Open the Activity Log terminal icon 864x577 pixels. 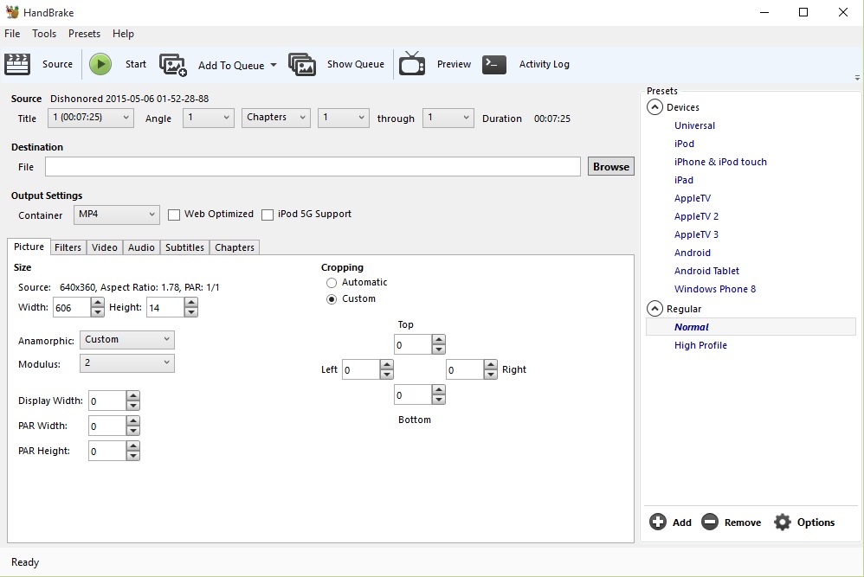(x=494, y=64)
